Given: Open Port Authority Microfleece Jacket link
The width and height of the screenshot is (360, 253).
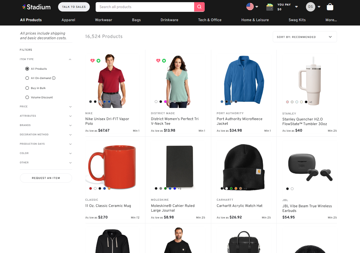Looking at the screenshot, I should point(239,121).
